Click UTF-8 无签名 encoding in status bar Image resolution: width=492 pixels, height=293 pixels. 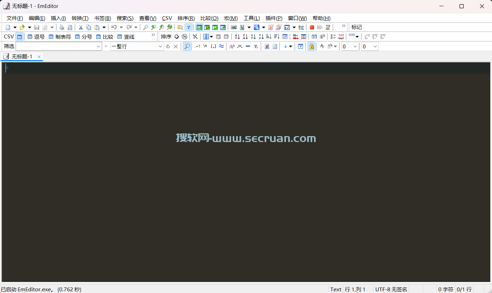[391, 289]
